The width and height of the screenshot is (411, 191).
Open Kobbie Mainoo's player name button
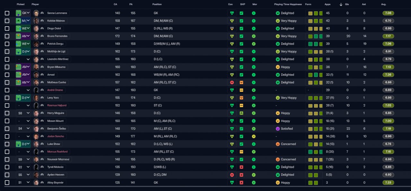(x=56, y=21)
